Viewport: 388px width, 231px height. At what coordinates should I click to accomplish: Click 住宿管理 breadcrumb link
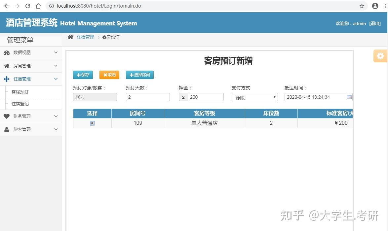85,37
